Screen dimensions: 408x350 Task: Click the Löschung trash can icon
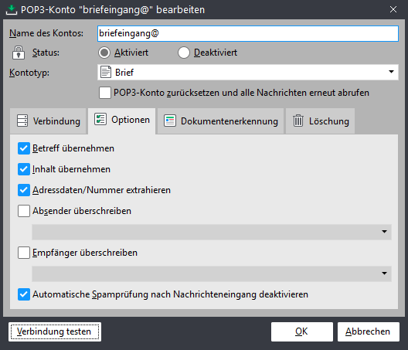(x=298, y=121)
